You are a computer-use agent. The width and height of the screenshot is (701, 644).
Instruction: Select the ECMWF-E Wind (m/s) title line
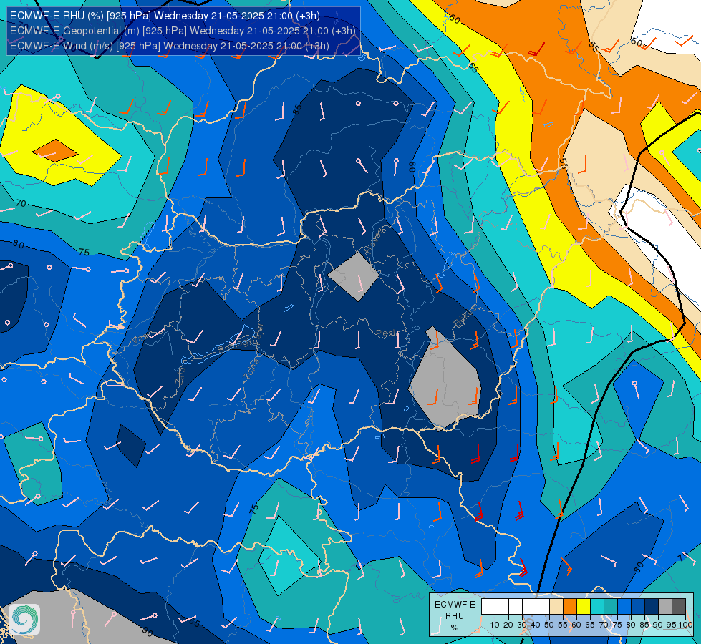[170, 46]
